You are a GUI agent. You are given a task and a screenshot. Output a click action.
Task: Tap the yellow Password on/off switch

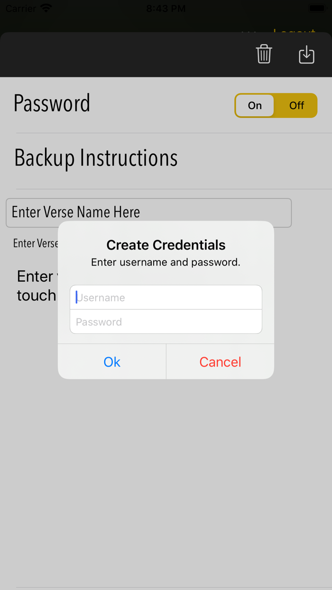pyautogui.click(x=276, y=105)
